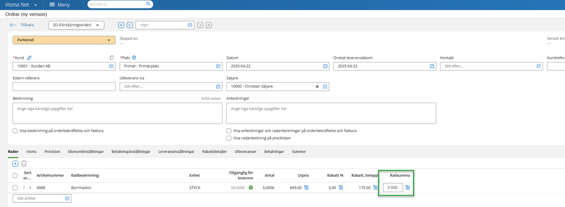The image size is (565, 207).
Task: Grab the drag handle on row 1
Action: (x=24, y=188)
